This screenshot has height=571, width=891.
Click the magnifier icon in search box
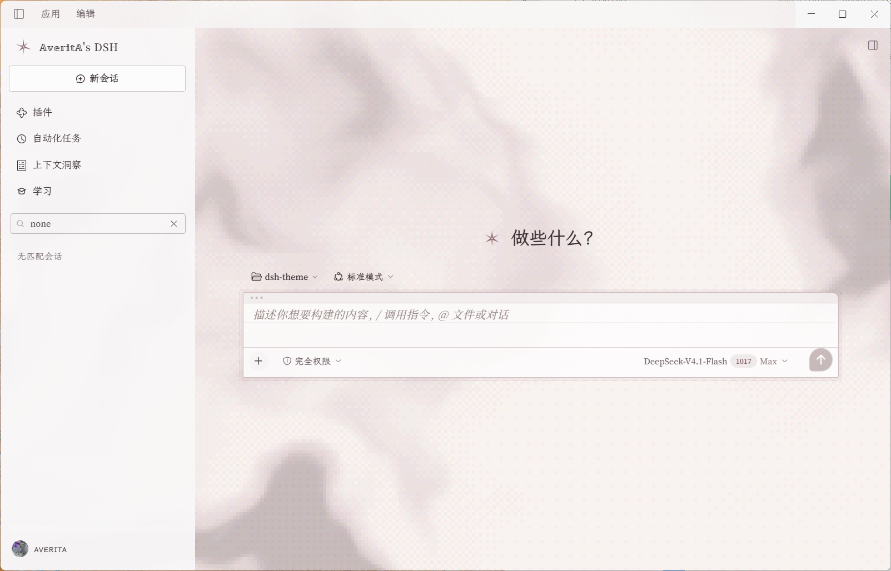[x=21, y=223]
